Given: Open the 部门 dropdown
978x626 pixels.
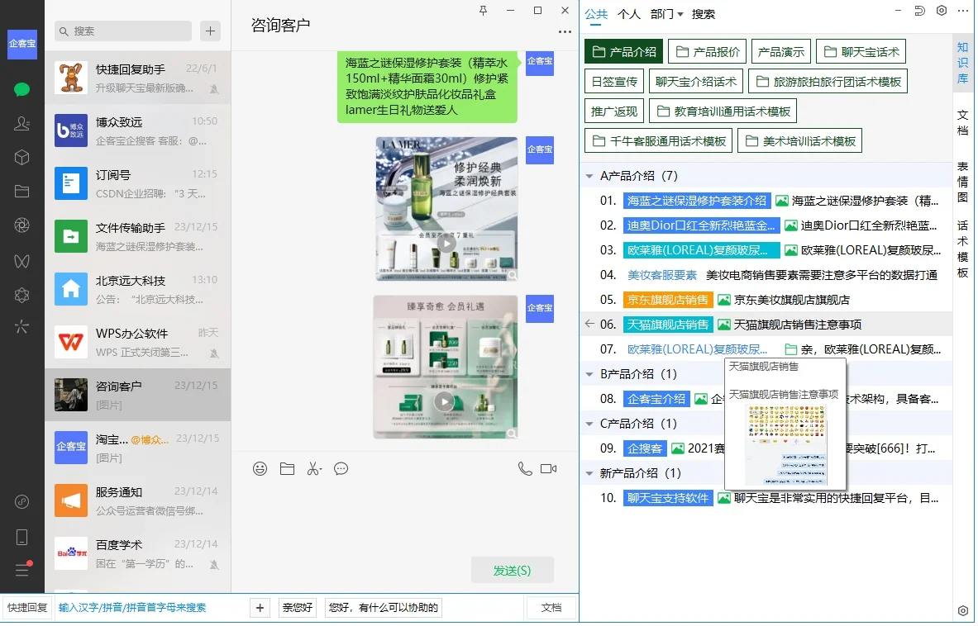Looking at the screenshot, I should click(x=668, y=14).
